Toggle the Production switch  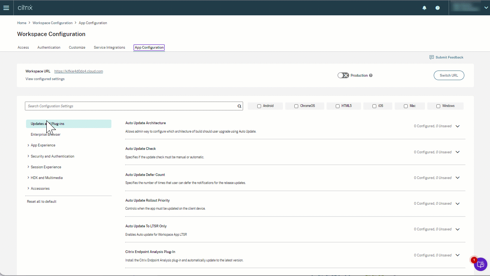(x=343, y=76)
